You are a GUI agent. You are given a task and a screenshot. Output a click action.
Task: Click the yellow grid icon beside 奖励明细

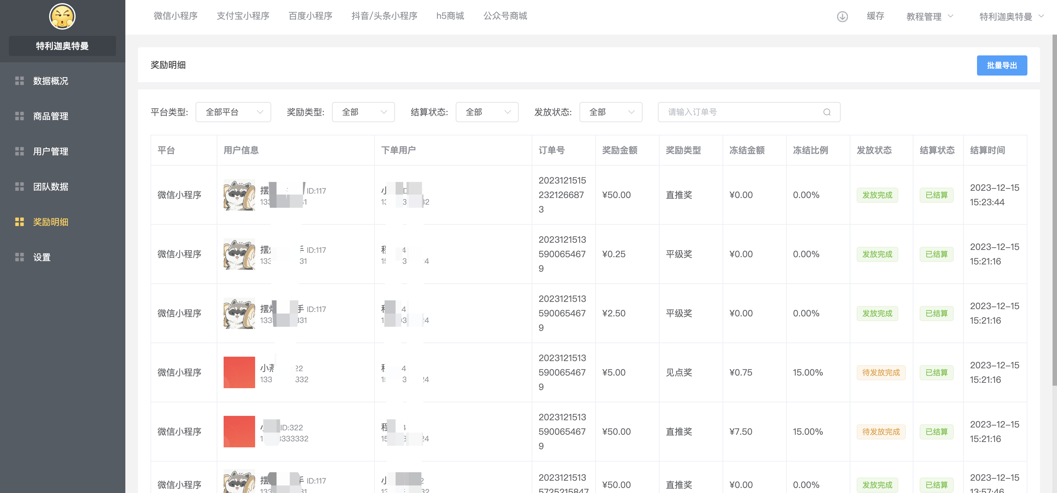pyautogui.click(x=19, y=222)
